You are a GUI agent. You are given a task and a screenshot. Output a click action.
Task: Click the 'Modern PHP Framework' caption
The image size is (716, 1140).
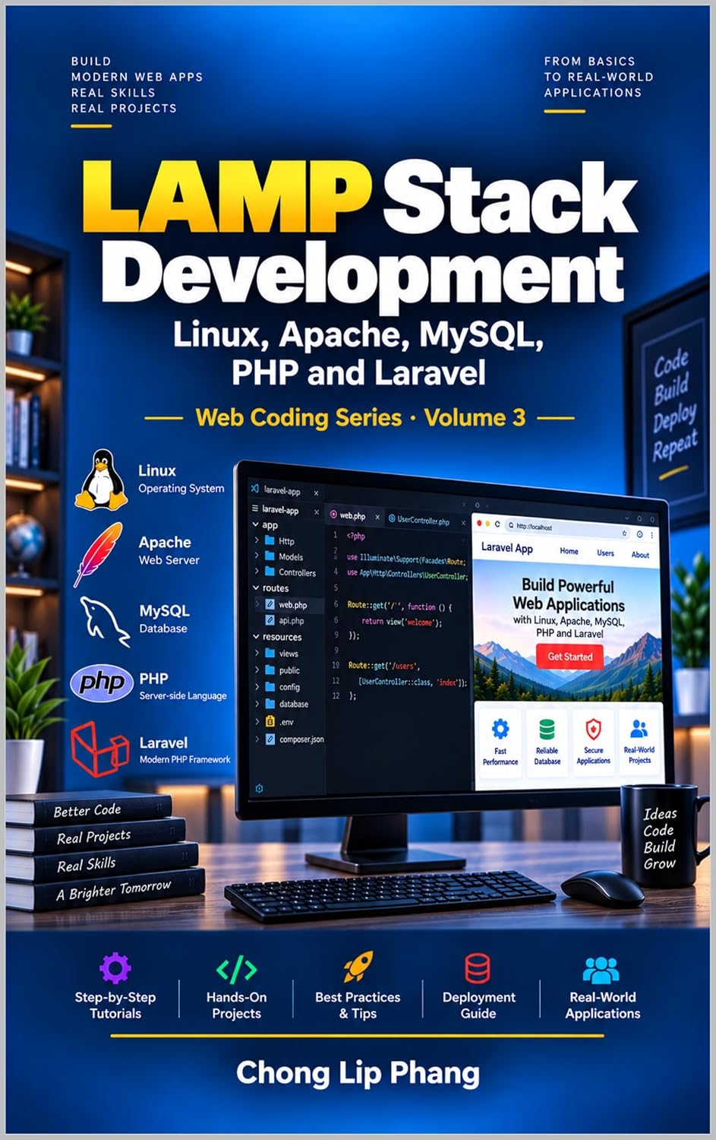[185, 759]
